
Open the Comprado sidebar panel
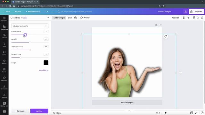[x=4, y=87]
